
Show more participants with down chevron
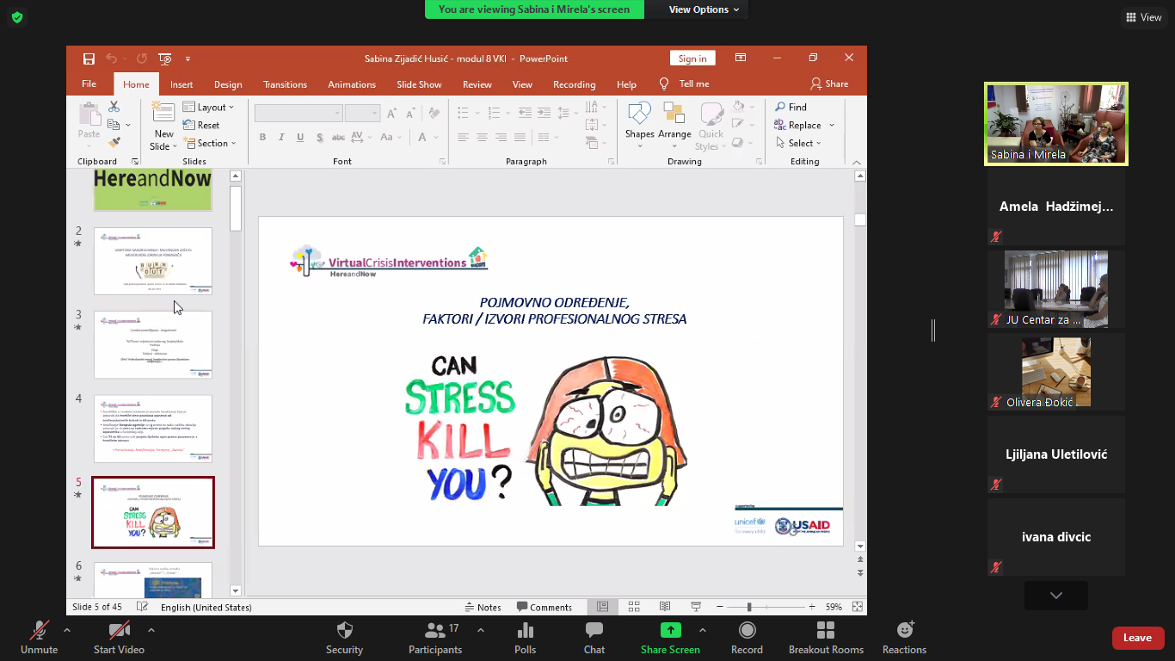point(1055,596)
